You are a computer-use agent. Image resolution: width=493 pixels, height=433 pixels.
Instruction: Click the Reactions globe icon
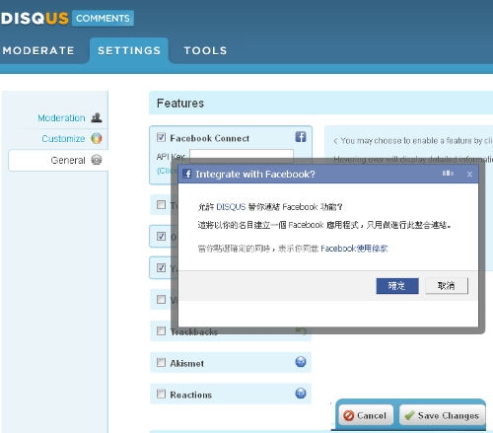click(x=301, y=394)
